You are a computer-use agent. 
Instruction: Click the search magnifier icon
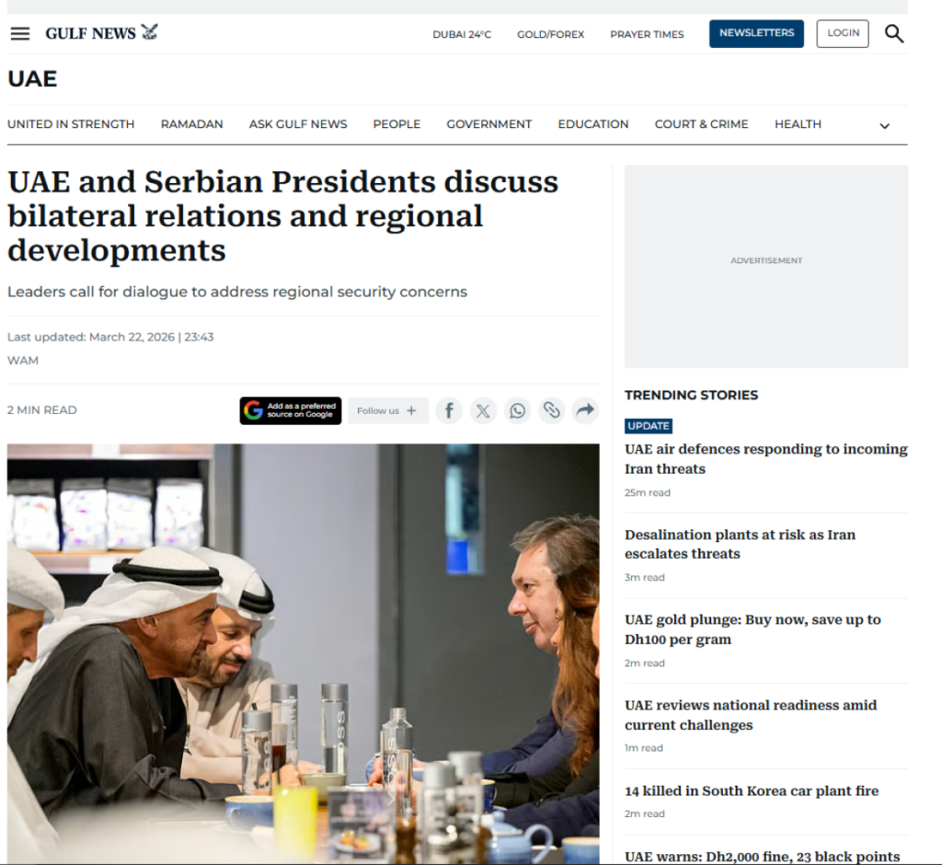pos(894,34)
